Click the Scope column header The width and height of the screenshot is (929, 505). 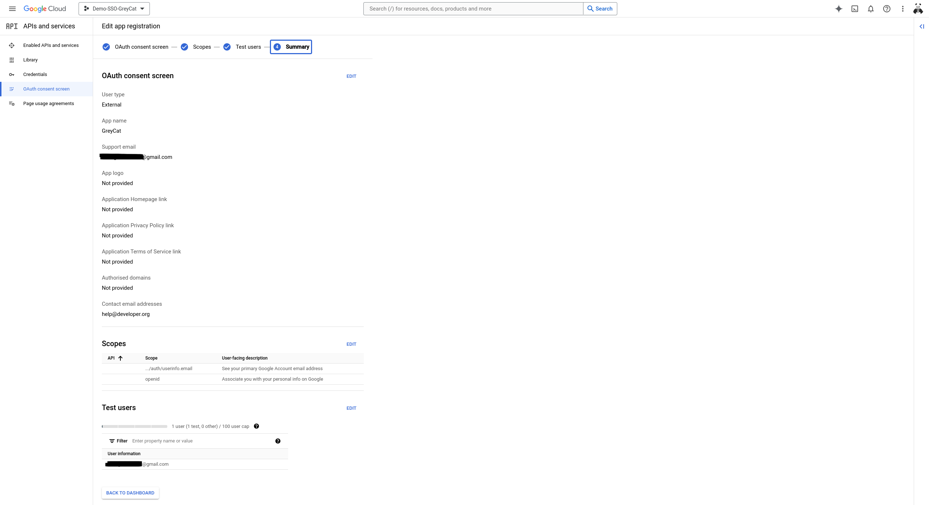(x=151, y=358)
